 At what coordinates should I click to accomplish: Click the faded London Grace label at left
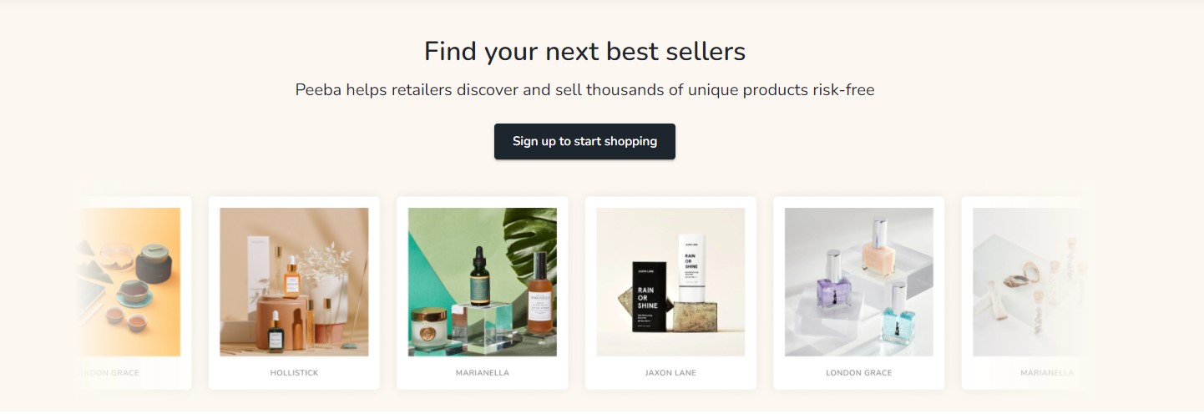click(x=109, y=372)
